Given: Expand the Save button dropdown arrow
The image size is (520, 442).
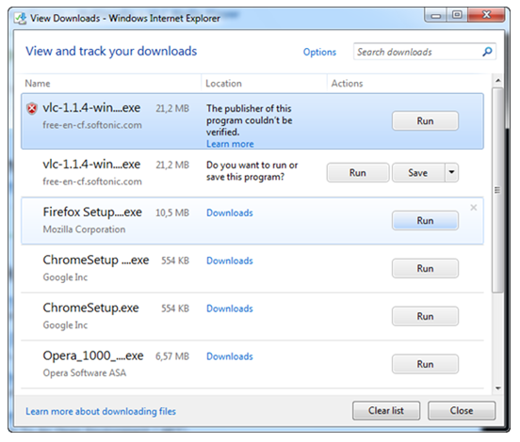Looking at the screenshot, I should pos(451,172).
